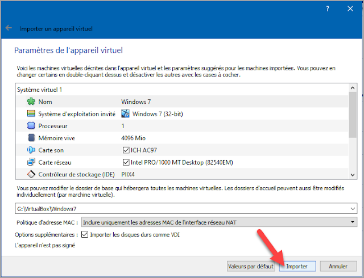This screenshot has height=278, width=364.
Task: Toggle Importer les disques durs comme VDI
Action: point(85,234)
